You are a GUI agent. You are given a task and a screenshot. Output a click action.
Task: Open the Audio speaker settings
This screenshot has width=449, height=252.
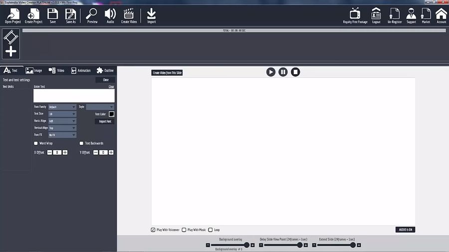tap(110, 16)
